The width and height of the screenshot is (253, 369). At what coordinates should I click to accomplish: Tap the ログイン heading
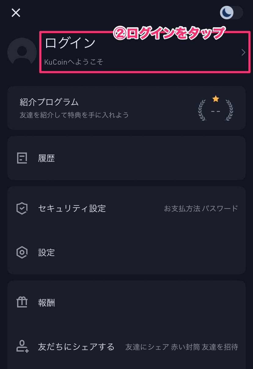70,43
